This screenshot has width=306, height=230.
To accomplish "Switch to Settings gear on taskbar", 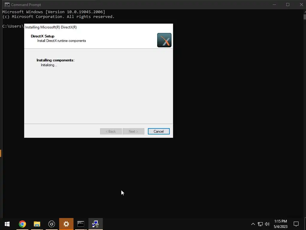I will click(x=66, y=224).
